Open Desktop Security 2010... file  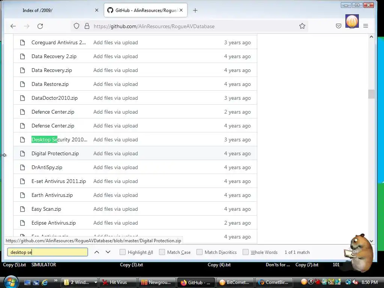click(59, 139)
